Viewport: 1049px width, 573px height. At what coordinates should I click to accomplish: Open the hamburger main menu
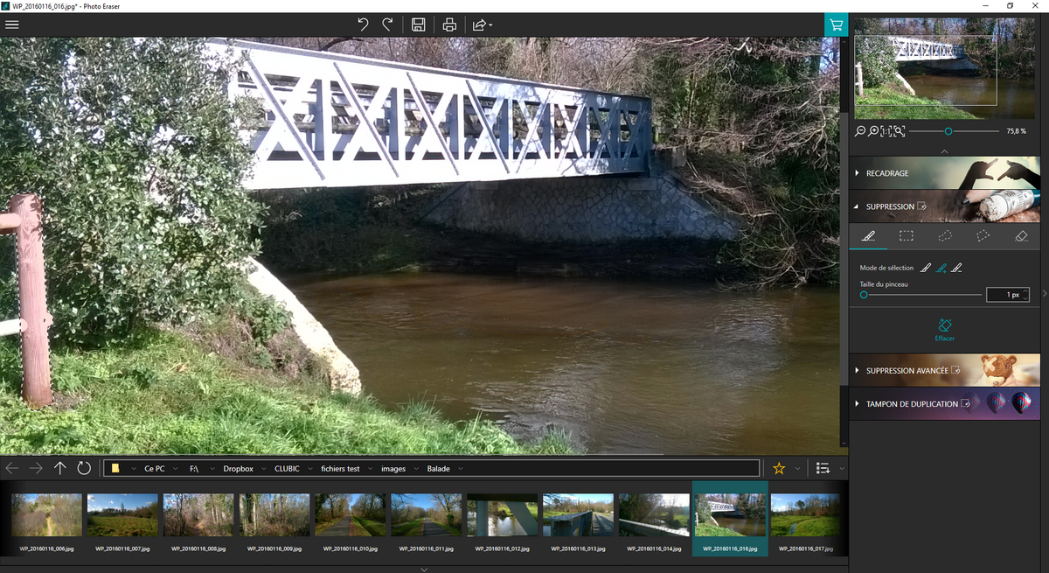pyautogui.click(x=12, y=24)
